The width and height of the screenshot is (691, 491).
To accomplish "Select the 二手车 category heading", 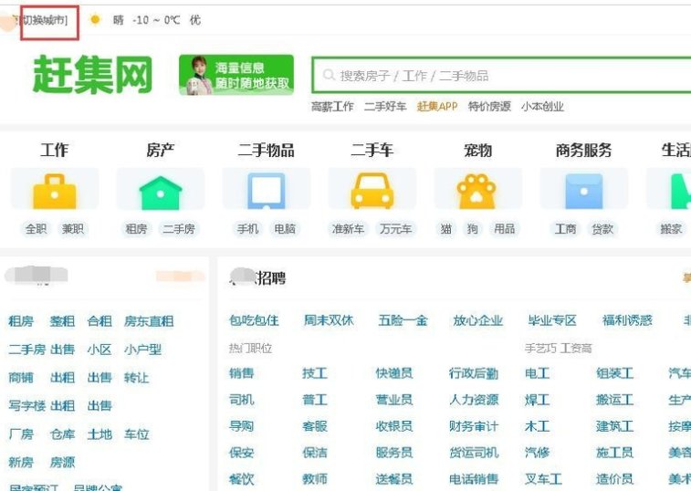I will click(372, 150).
